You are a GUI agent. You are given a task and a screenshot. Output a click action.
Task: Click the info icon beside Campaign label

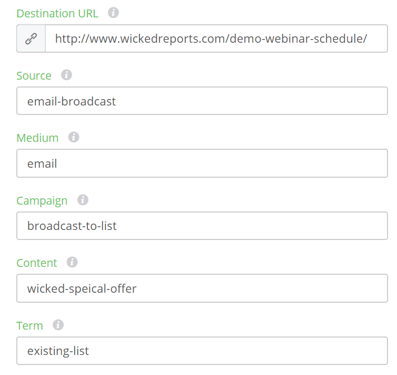click(83, 200)
